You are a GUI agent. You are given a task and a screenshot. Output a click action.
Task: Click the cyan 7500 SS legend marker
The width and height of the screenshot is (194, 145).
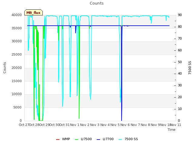[x=120, y=140]
